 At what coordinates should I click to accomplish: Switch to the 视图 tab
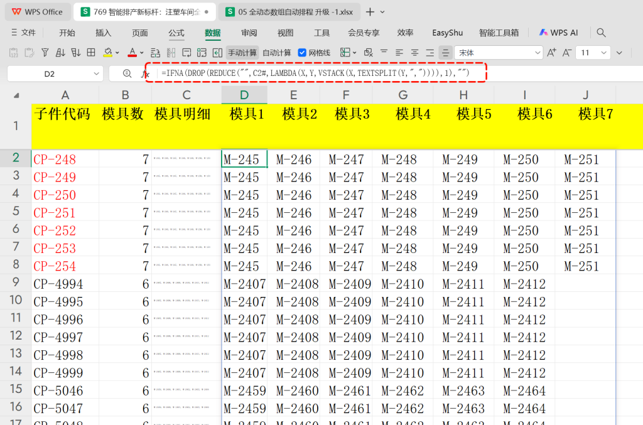pyautogui.click(x=286, y=33)
